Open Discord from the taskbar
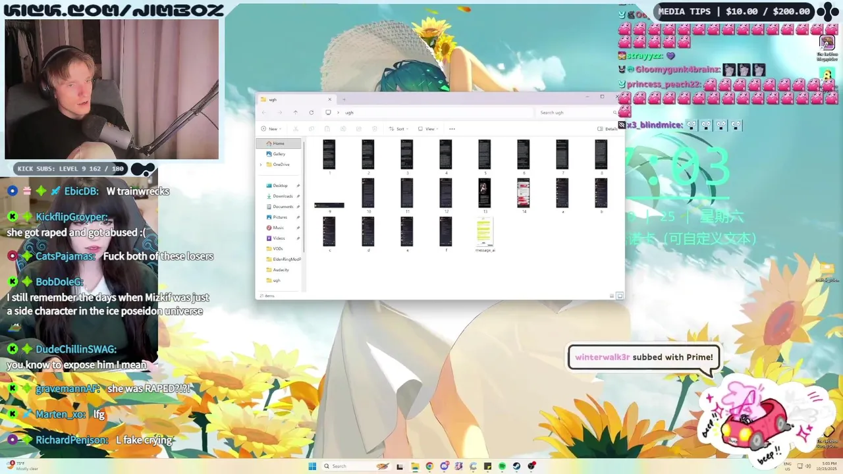This screenshot has width=843, height=474. (x=445, y=466)
